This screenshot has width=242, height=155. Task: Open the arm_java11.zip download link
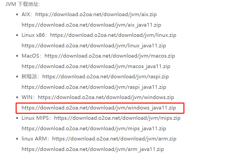tap(93, 149)
